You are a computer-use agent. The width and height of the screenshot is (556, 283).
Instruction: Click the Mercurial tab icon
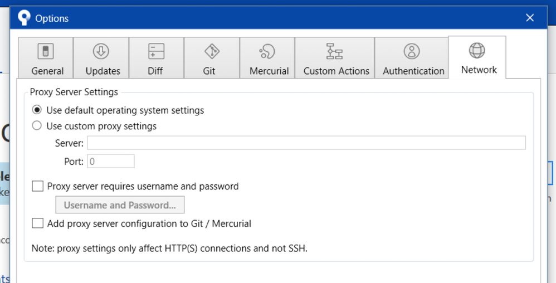click(x=267, y=52)
